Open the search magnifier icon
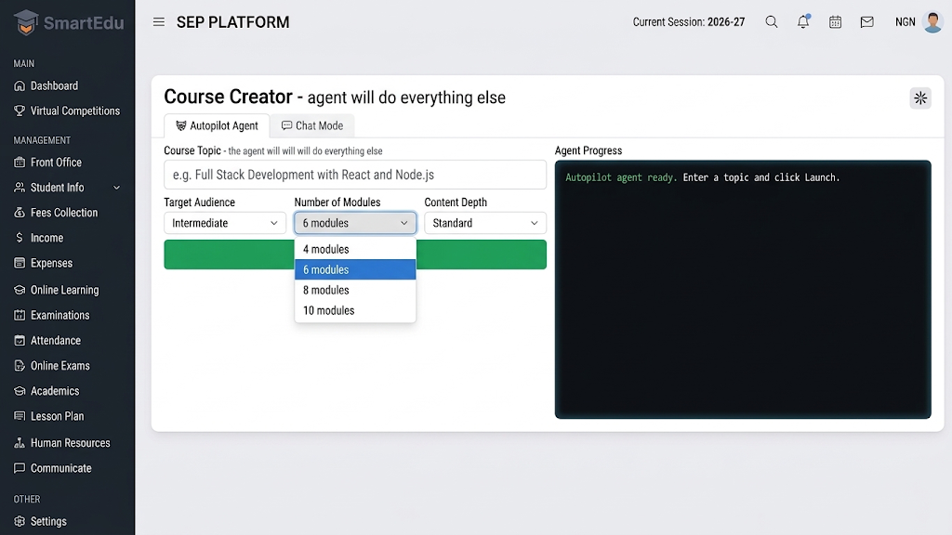 771,22
